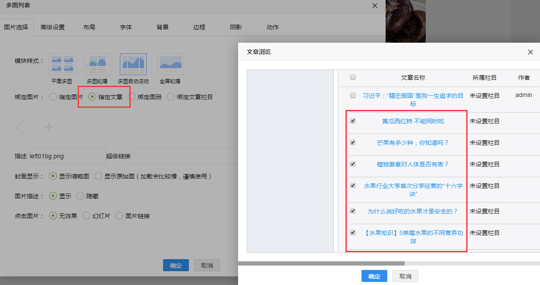Close the 多图列表 dialog window

375,6
